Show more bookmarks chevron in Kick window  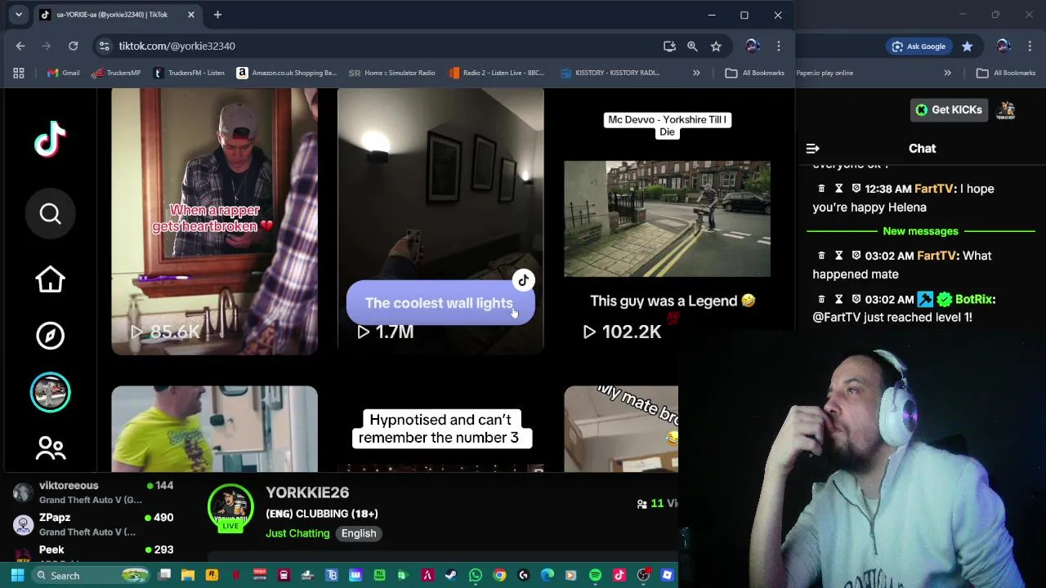point(947,73)
